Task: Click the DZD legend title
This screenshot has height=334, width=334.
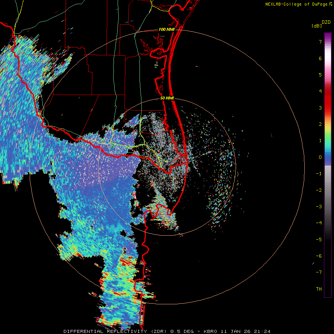Action: point(326,22)
